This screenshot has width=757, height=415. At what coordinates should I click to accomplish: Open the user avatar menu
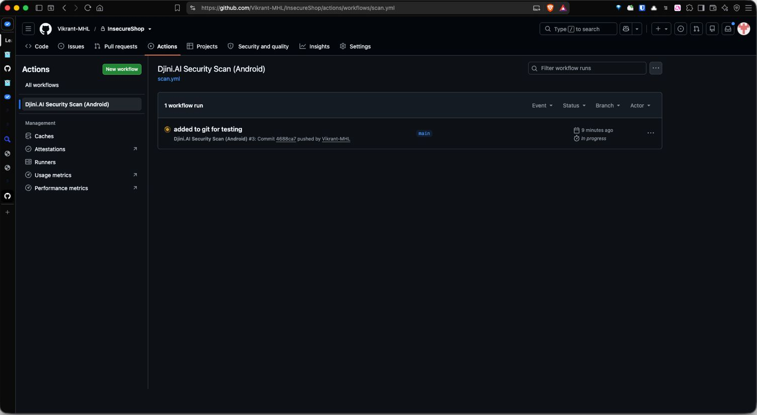[743, 29]
